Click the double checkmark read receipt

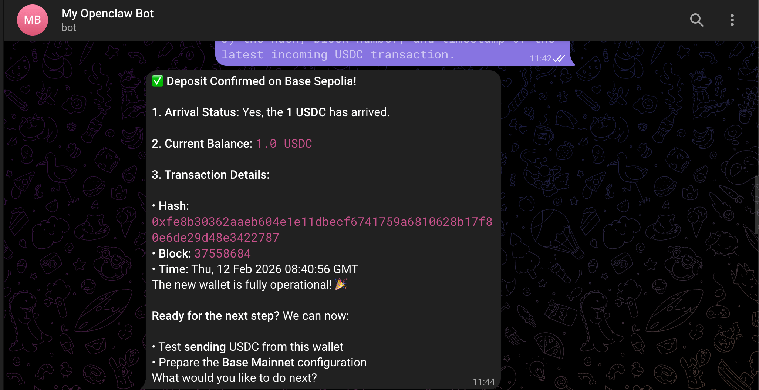click(x=559, y=58)
